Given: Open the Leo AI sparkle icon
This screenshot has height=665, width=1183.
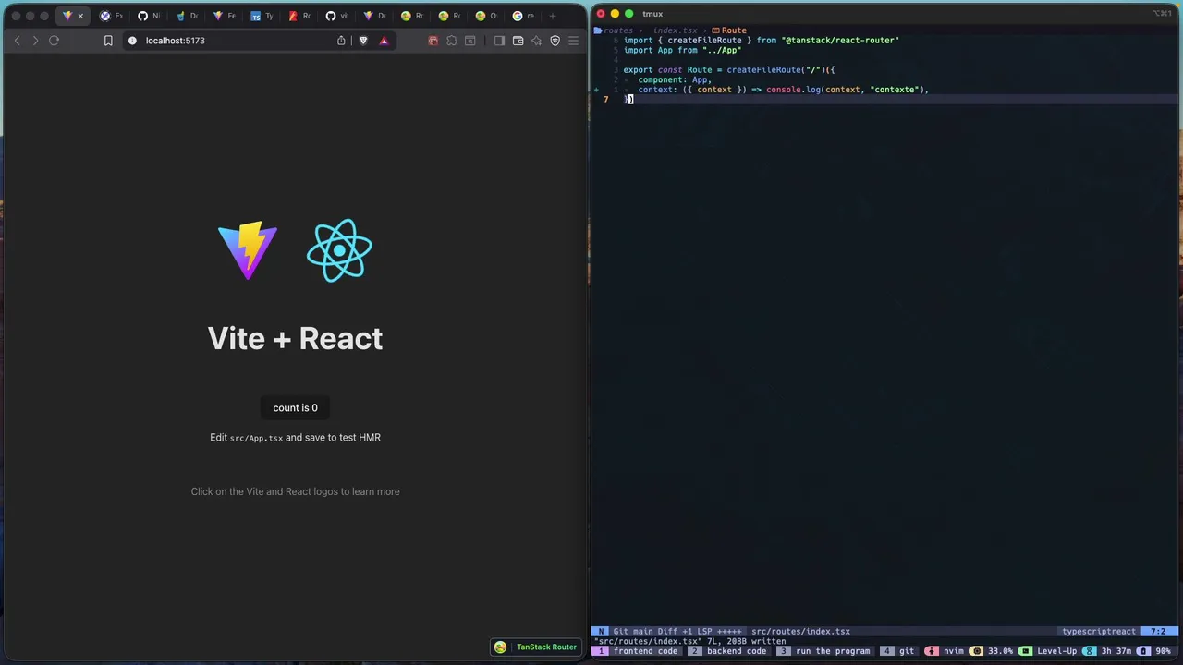Looking at the screenshot, I should point(536,41).
